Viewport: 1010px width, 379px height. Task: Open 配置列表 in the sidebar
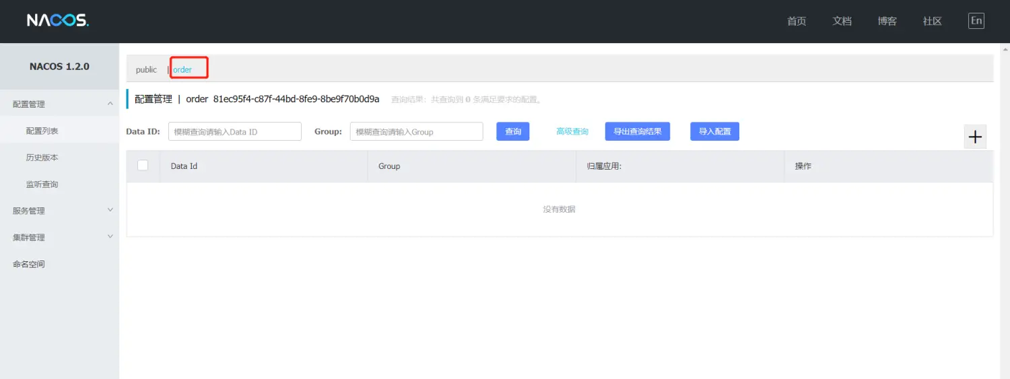pos(42,131)
